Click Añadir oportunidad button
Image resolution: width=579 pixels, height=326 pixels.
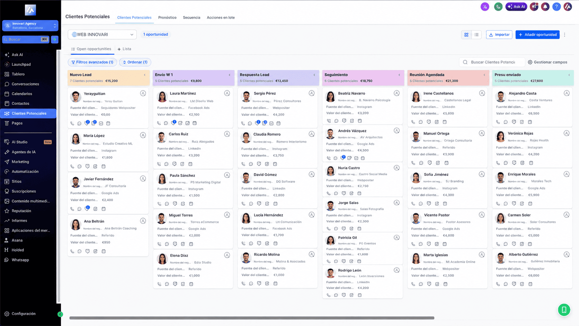pos(537,35)
